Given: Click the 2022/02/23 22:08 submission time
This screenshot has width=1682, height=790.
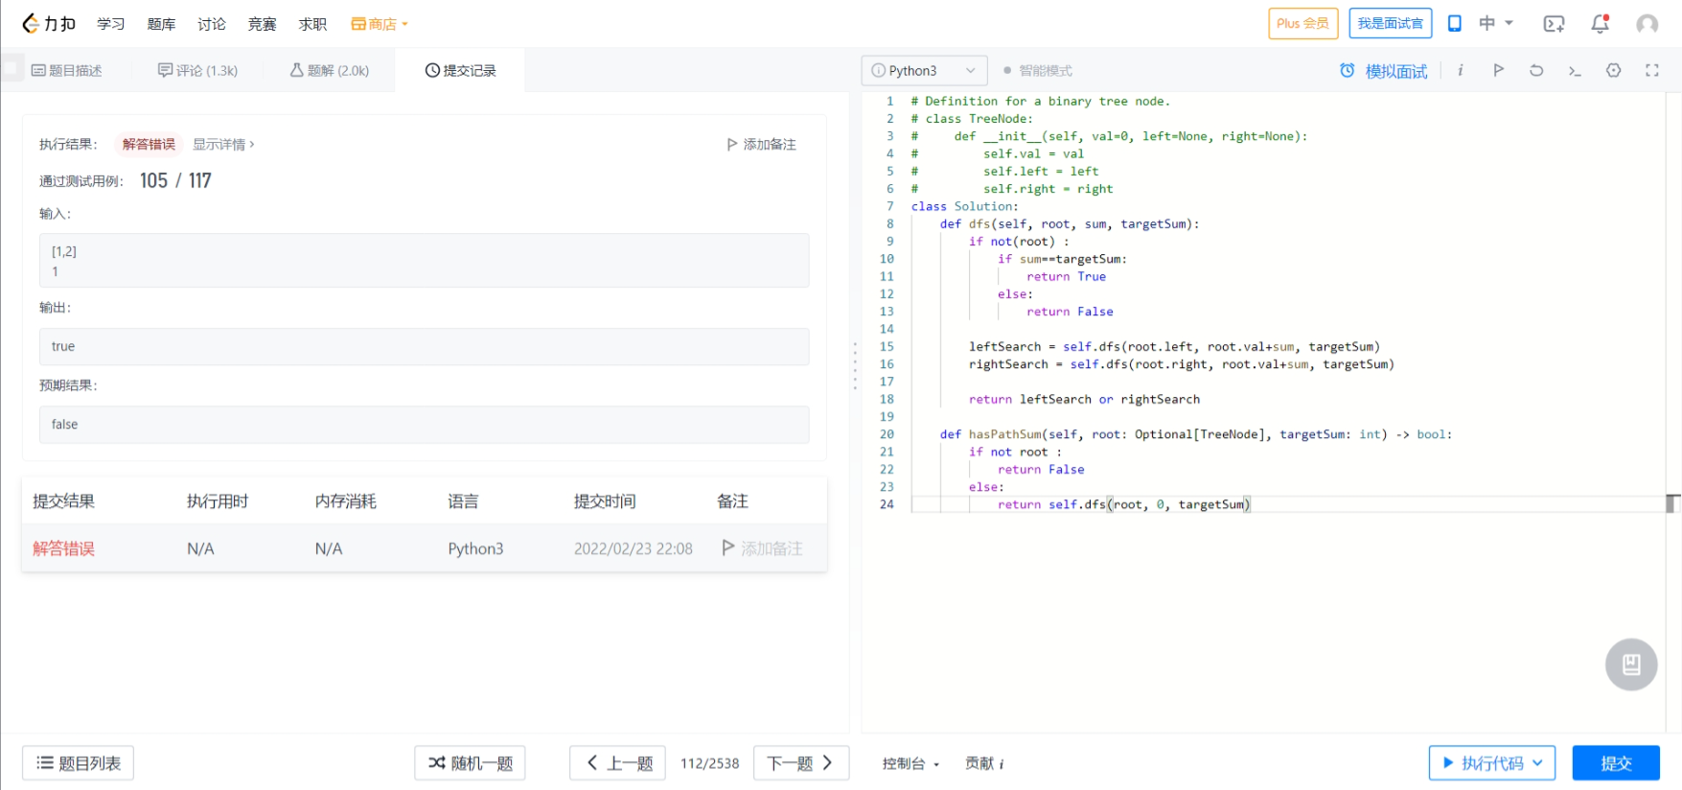Looking at the screenshot, I should tap(633, 548).
